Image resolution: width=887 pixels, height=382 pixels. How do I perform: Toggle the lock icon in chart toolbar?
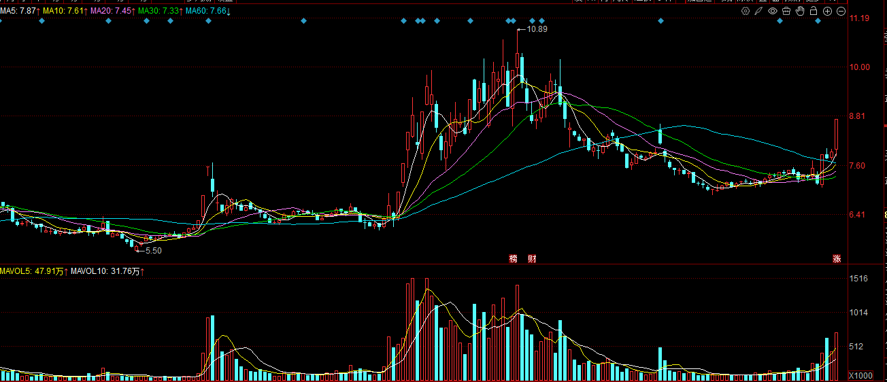click(814, 12)
